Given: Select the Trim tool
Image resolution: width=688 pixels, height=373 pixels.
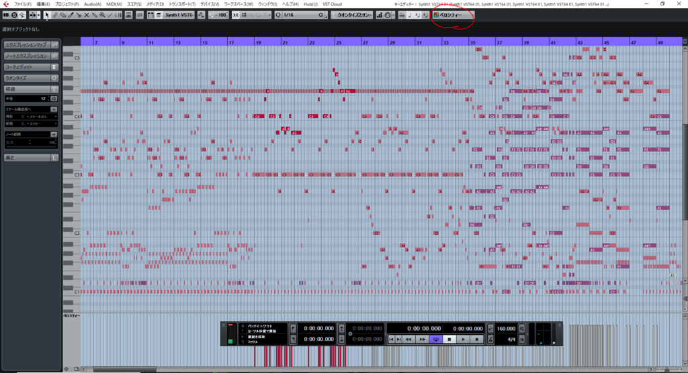Looking at the screenshot, I should 71,15.
